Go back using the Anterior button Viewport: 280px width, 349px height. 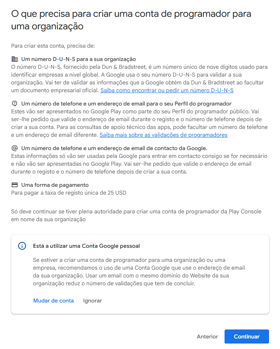[x=207, y=336]
